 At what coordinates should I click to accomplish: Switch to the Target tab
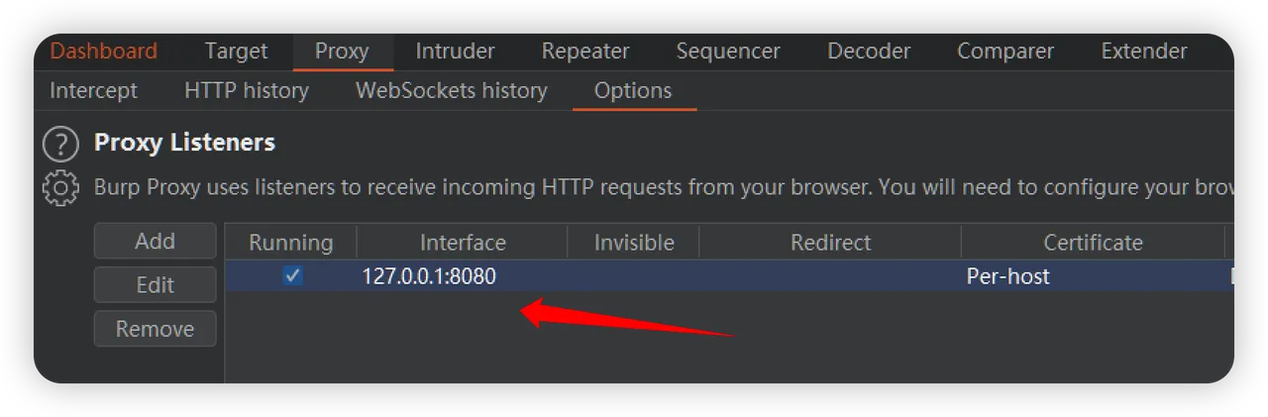tap(236, 52)
